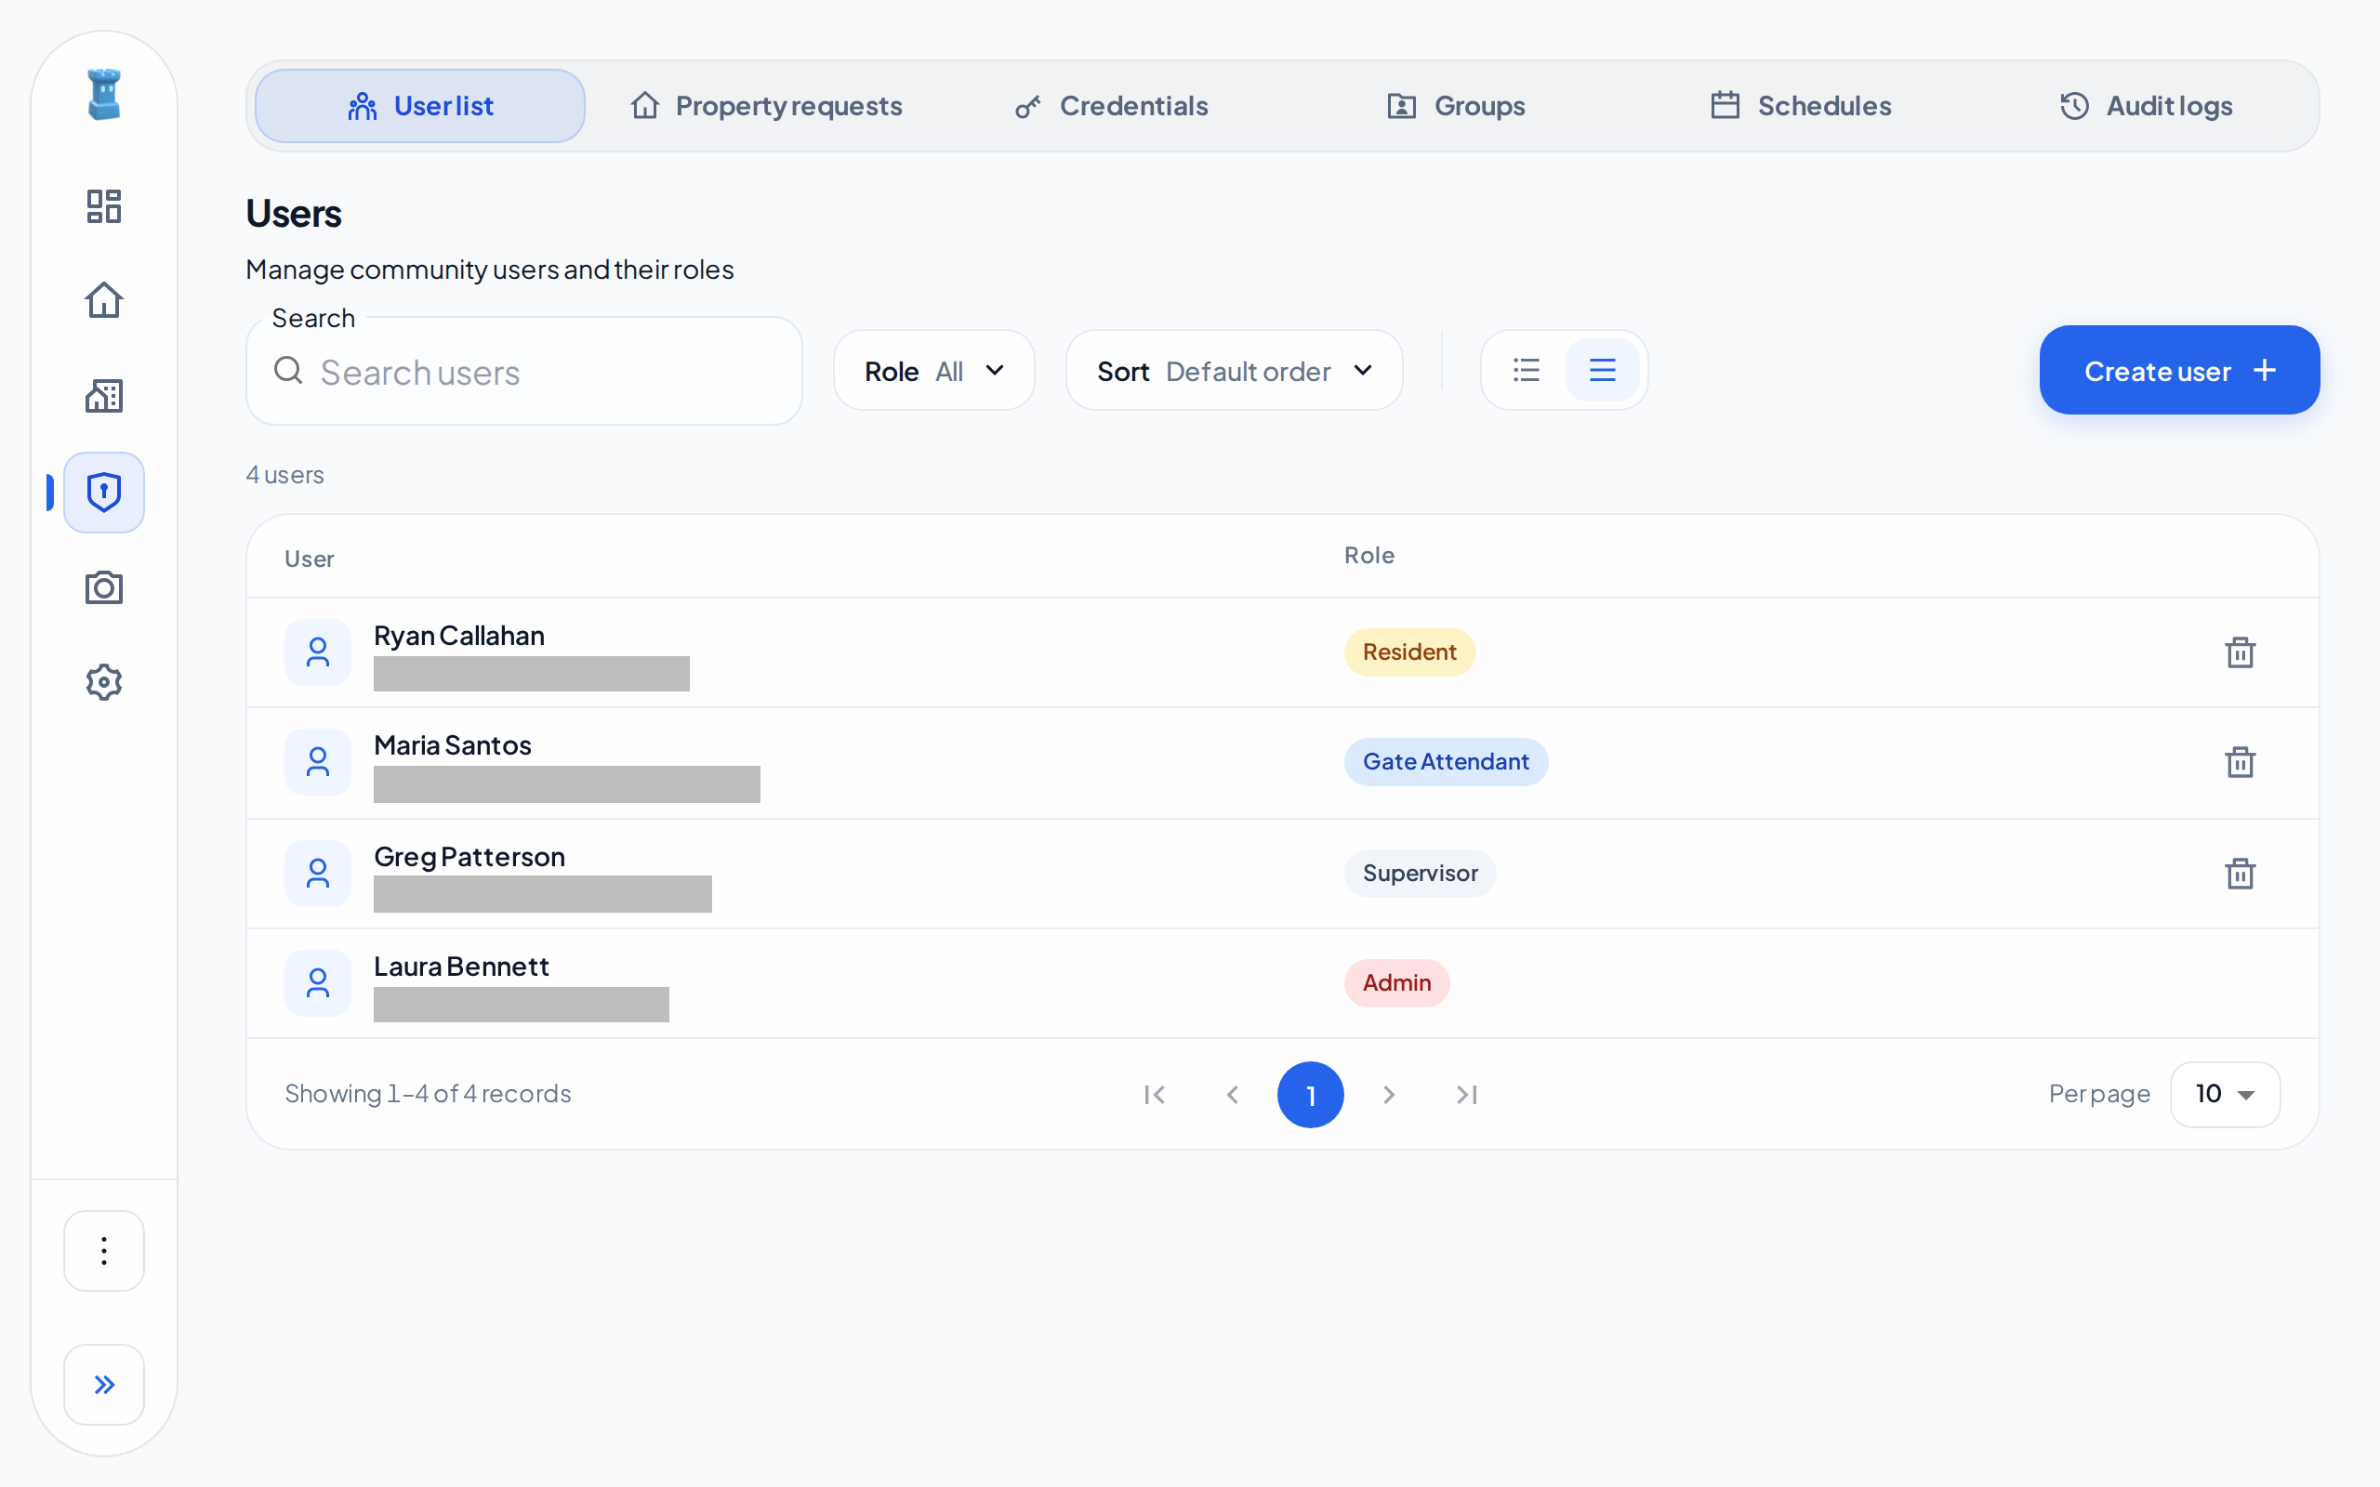Delete user Ryan Callahan
The image size is (2380, 1487).
coord(2240,652)
